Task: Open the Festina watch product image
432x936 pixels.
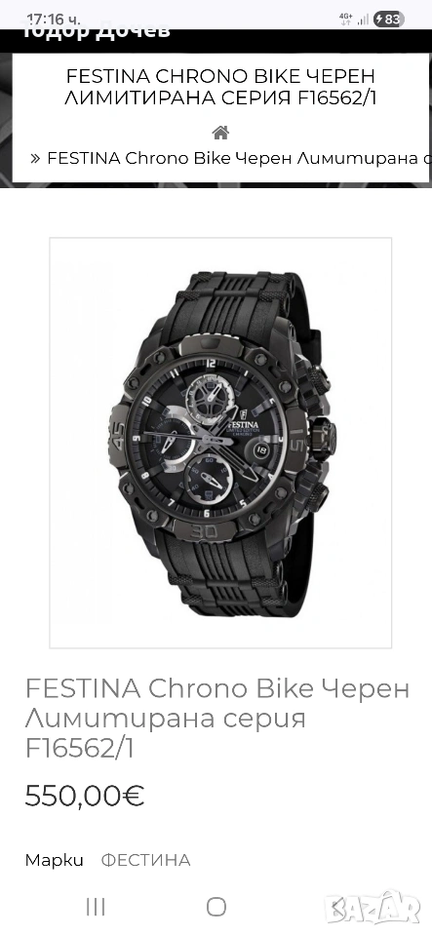Action: (220, 443)
